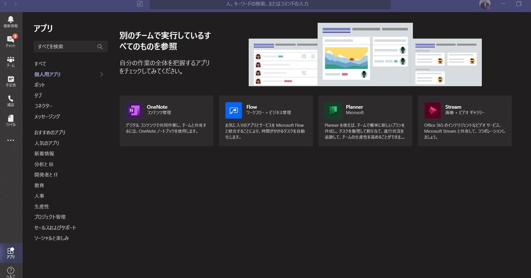Open the 分析と BI category
531x278 pixels.
[44, 165]
